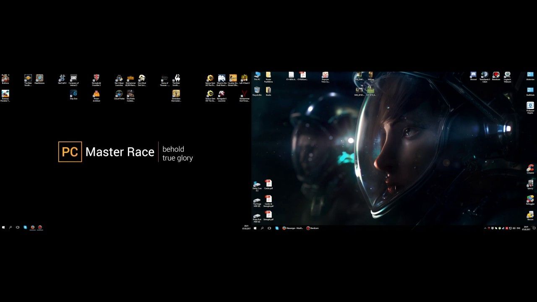This screenshot has width=537, height=302.
Task: Launch Counter-Strike Global Offensive
Action: pos(233,80)
